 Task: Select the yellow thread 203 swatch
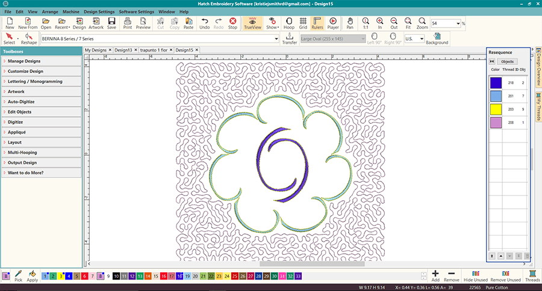point(496,109)
